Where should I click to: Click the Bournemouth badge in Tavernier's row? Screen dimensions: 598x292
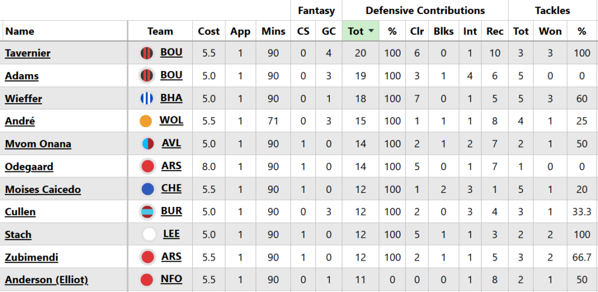click(146, 53)
